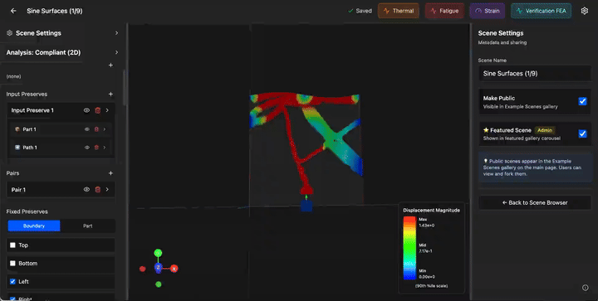The image size is (598, 301).
Task: Switch to the Part tab
Action: point(88,226)
